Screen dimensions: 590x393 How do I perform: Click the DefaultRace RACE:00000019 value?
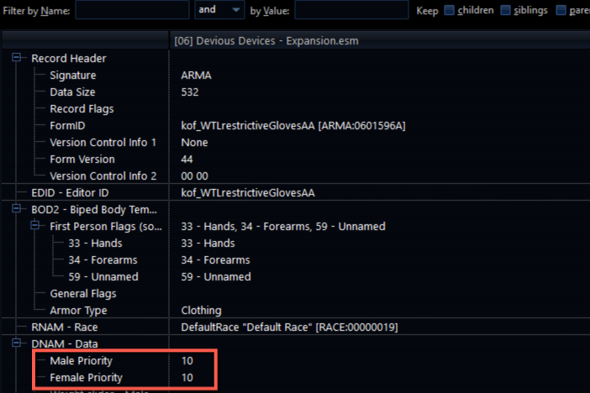coord(289,327)
